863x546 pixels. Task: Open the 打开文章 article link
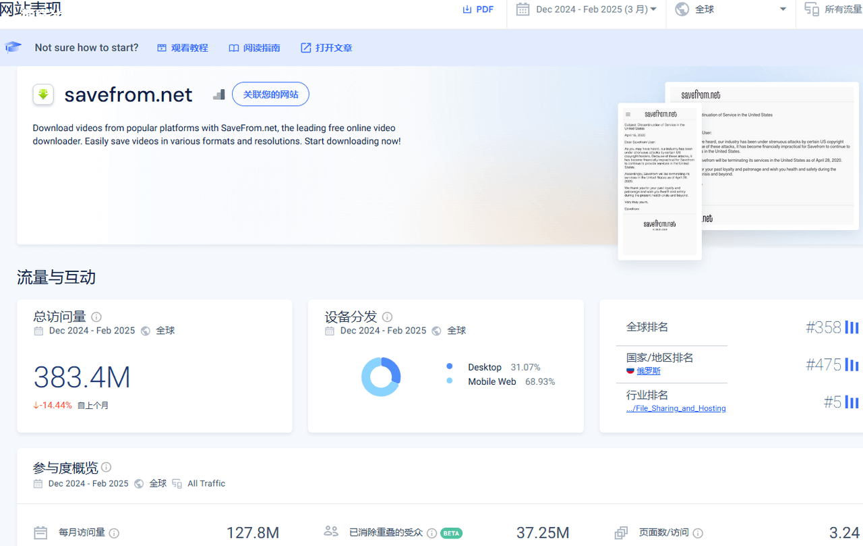(326, 48)
